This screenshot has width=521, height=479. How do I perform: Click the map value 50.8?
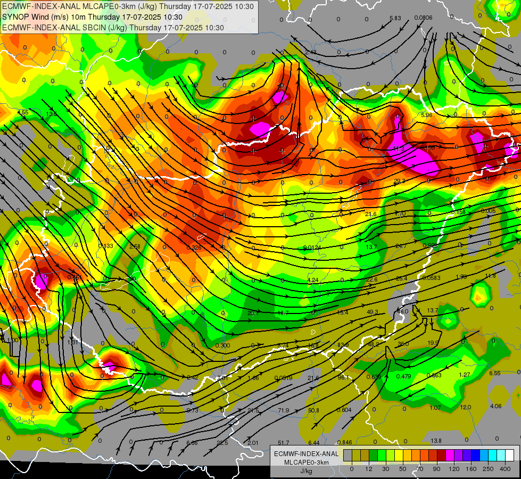[x=313, y=410]
